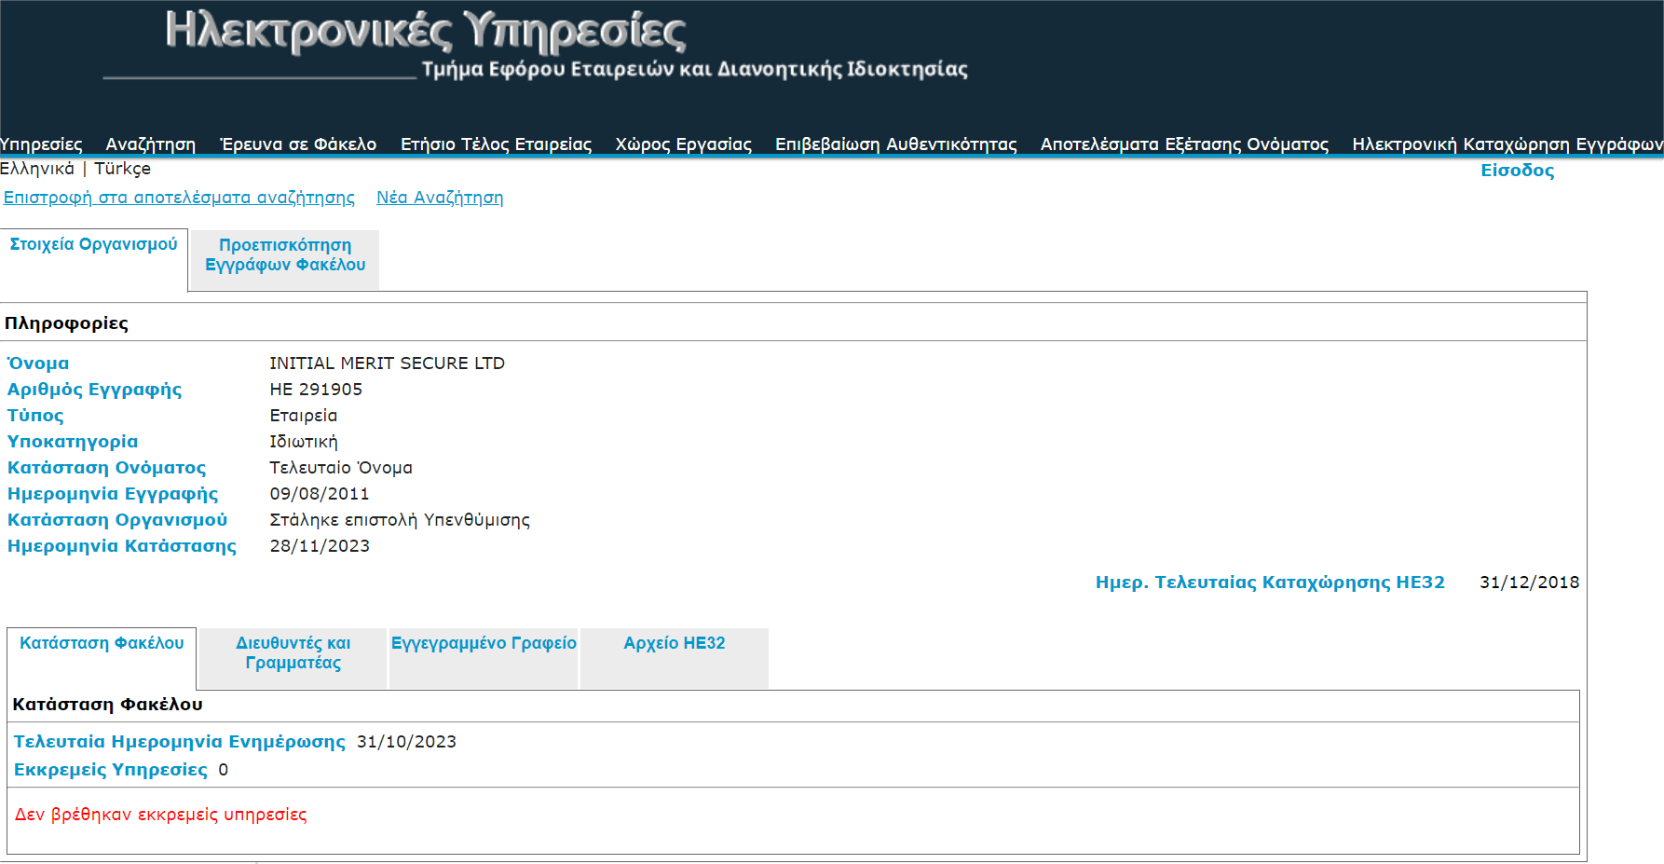Click the Αριθμός Εγγραφής label
1664x864 pixels.
[x=95, y=390]
